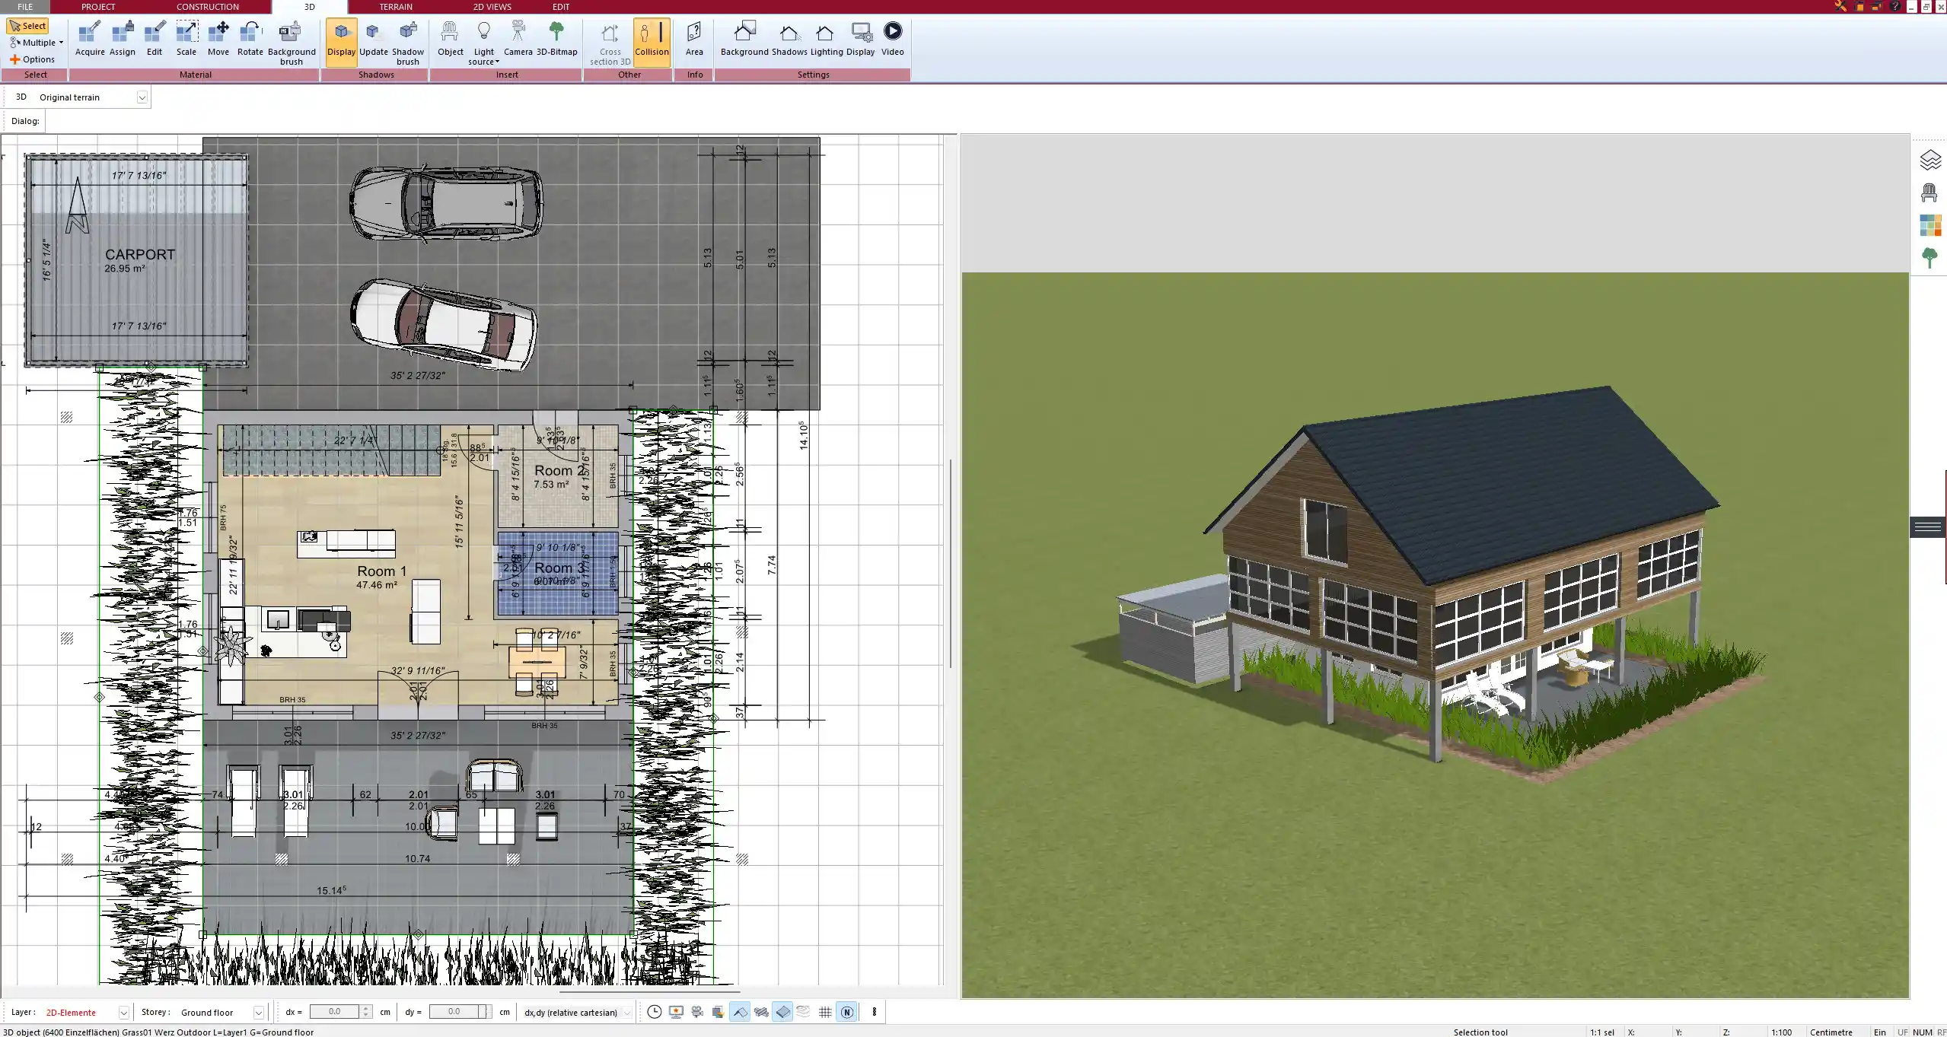The height and width of the screenshot is (1037, 1947).
Task: Click the Options button
Action: (32, 59)
